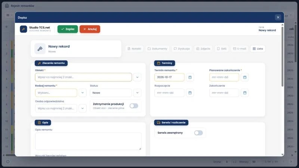
Task: Click the Zakończenie date field
Action: [224, 93]
